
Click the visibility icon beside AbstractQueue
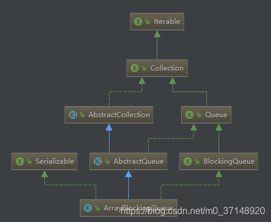click(107, 161)
